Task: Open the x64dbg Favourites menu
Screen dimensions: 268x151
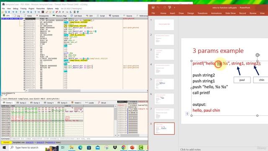Action: coord(41,8)
